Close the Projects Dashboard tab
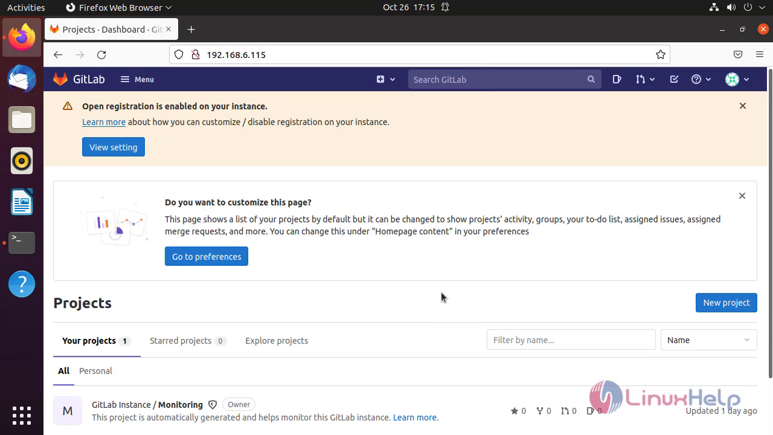Screen dimensions: 773x435 tap(168, 29)
